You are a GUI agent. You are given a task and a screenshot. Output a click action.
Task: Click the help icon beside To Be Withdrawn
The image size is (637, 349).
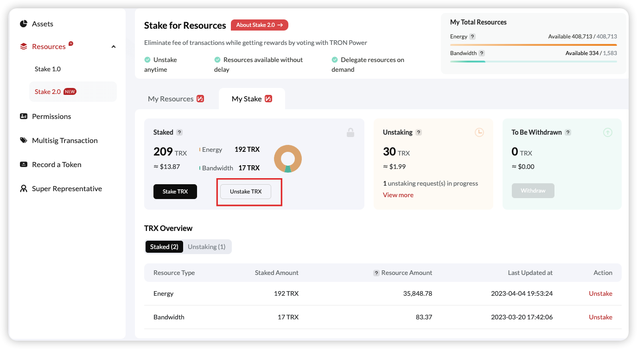tap(568, 132)
